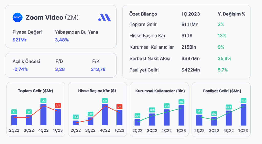Click the 5,7% change value
The image size is (262, 144).
(x=223, y=70)
